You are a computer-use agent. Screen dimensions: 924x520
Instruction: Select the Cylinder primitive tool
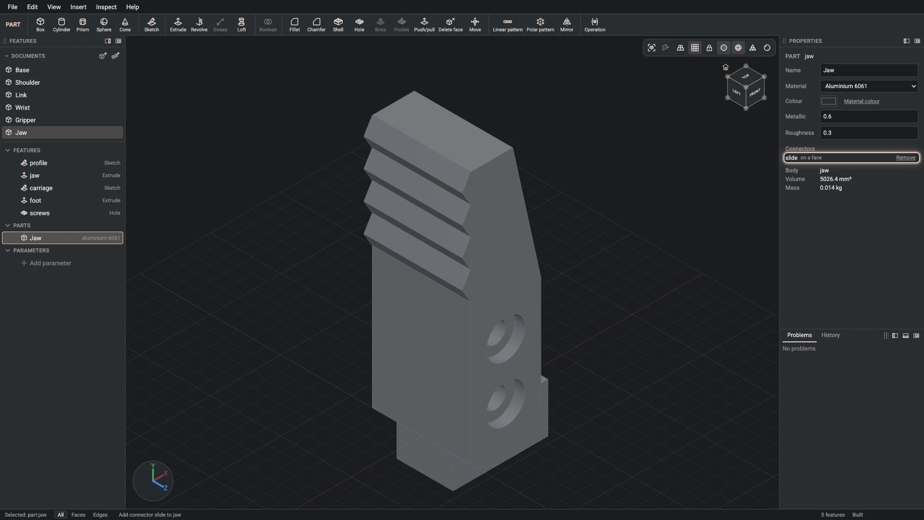point(62,25)
